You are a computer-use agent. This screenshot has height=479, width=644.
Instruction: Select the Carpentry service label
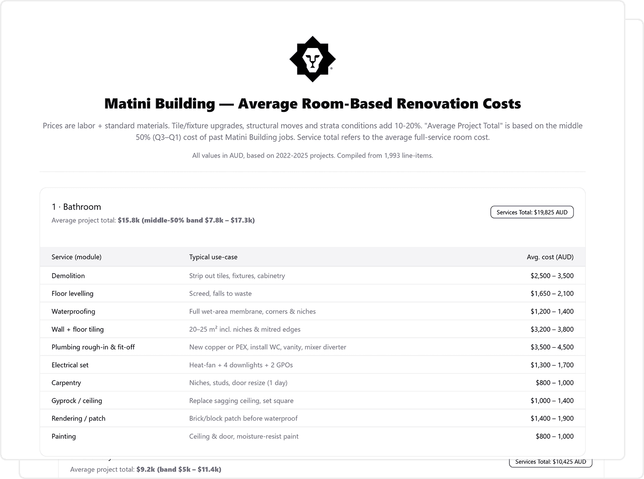[x=66, y=383]
